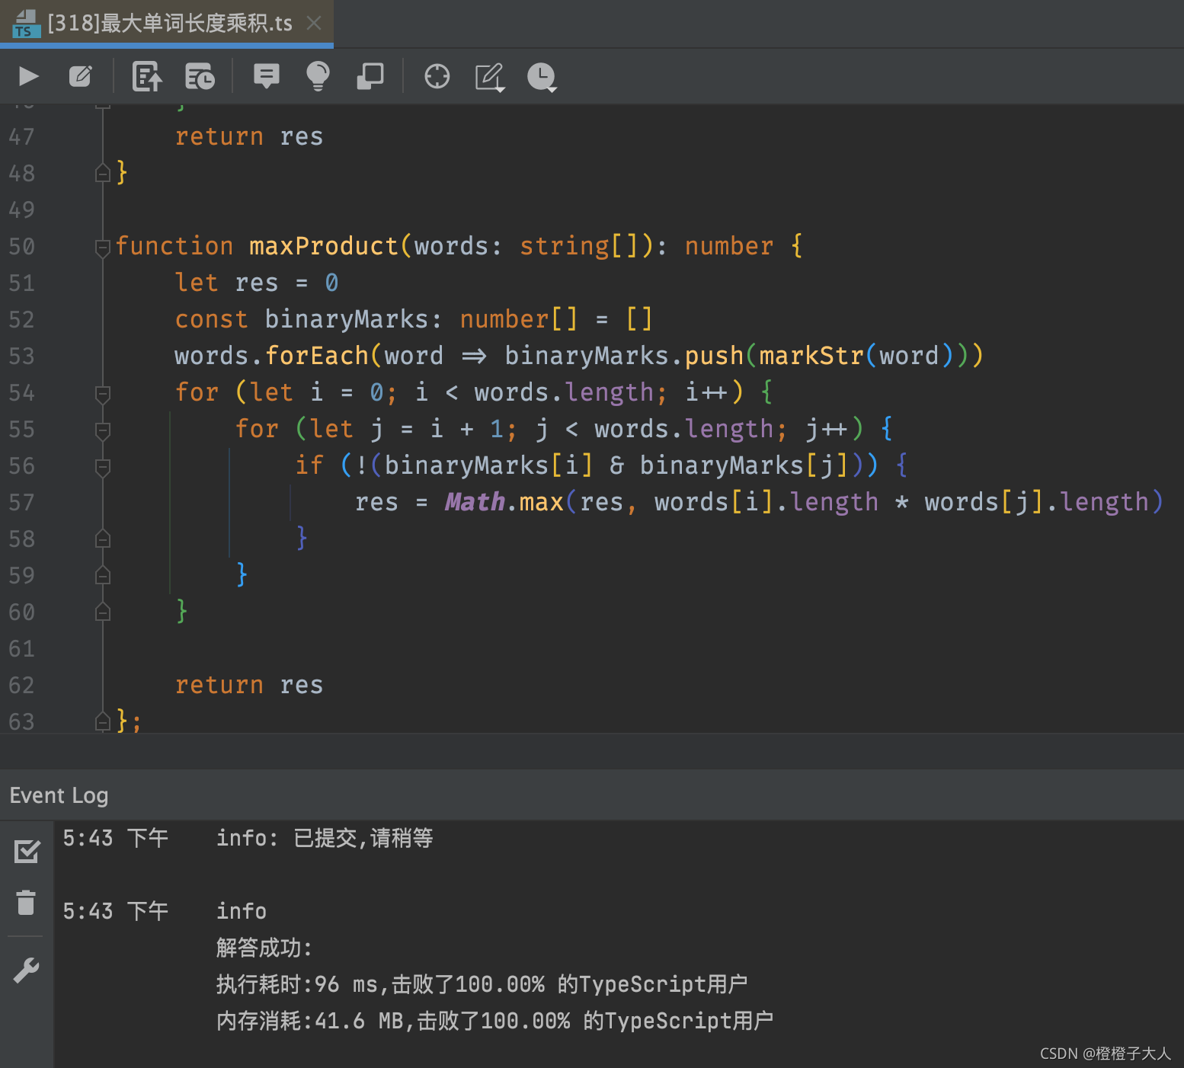Click markStr call on line 53
The width and height of the screenshot is (1184, 1068).
tap(811, 356)
